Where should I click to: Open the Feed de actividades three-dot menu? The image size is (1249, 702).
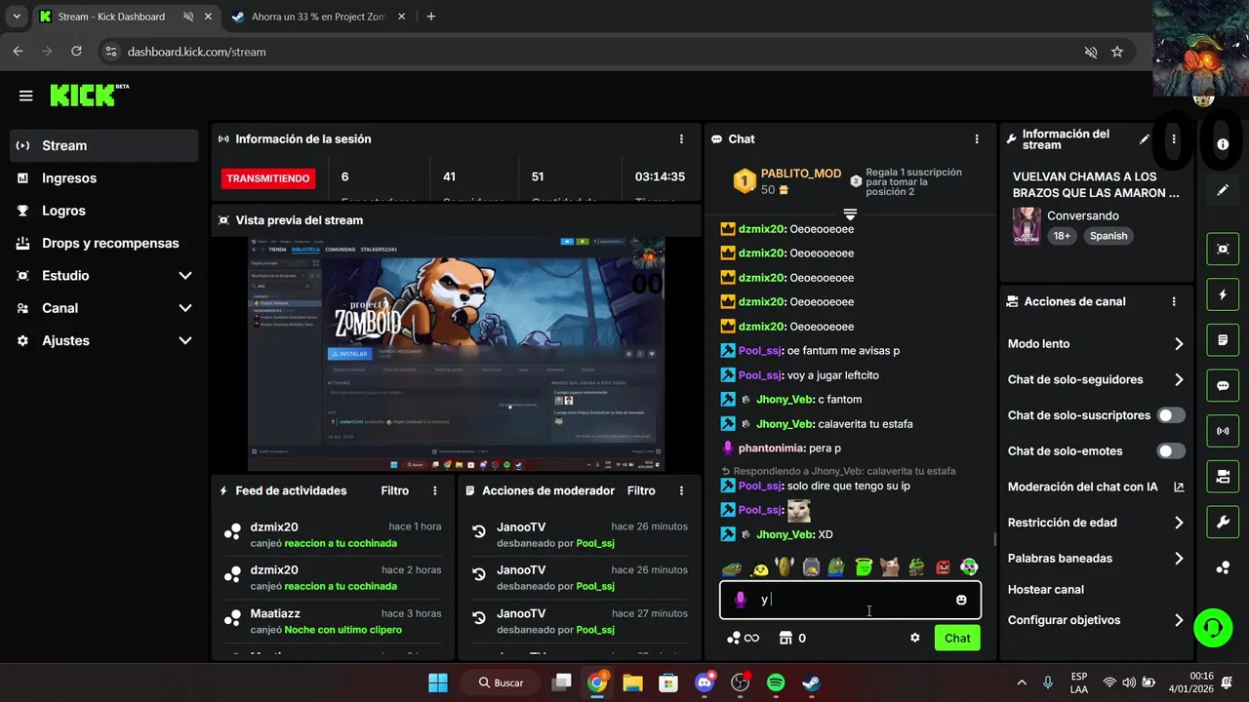point(435,490)
